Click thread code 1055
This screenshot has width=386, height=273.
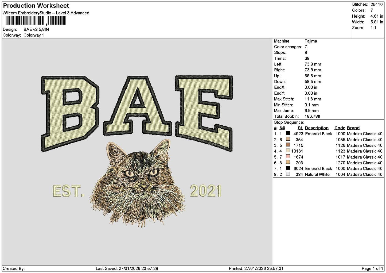click(340, 140)
